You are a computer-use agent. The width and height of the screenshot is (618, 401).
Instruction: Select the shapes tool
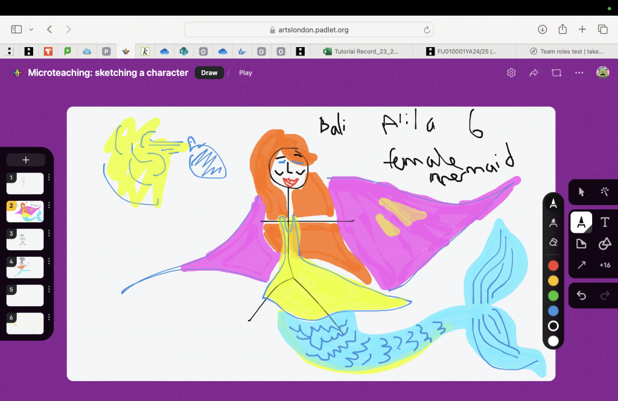click(x=605, y=244)
